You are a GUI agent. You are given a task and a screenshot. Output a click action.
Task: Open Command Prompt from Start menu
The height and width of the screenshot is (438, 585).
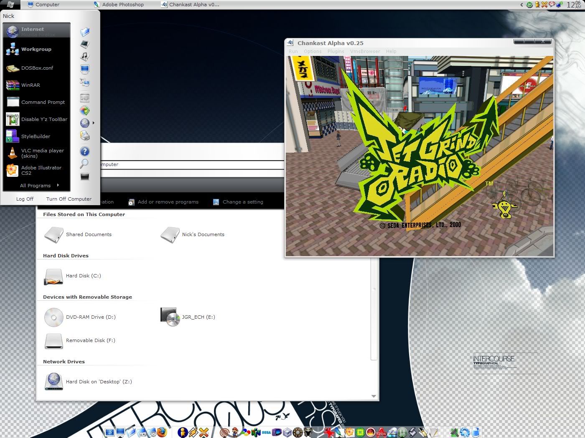coord(37,102)
